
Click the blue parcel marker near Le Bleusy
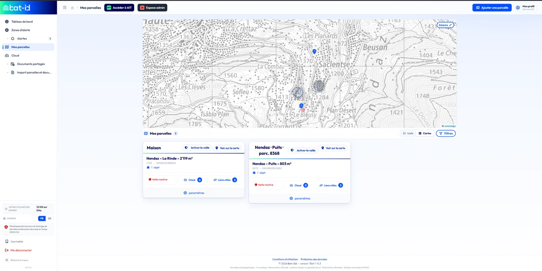[301, 106]
